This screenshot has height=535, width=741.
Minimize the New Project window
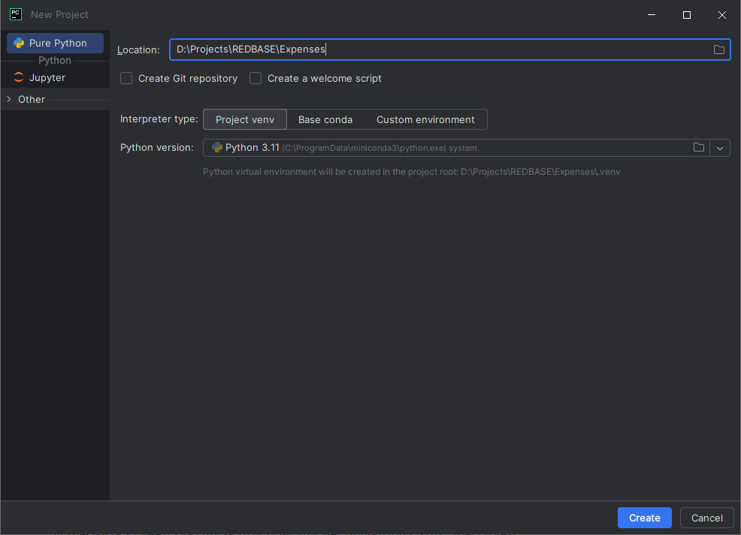coord(652,14)
